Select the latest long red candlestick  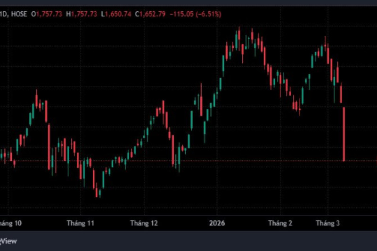point(344,134)
